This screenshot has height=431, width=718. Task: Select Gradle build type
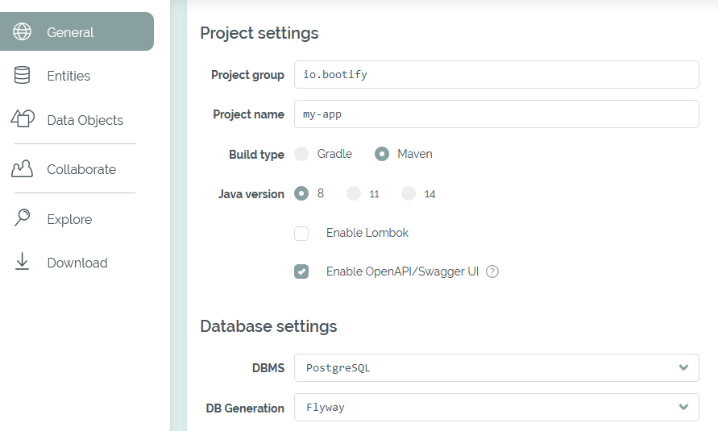point(301,154)
